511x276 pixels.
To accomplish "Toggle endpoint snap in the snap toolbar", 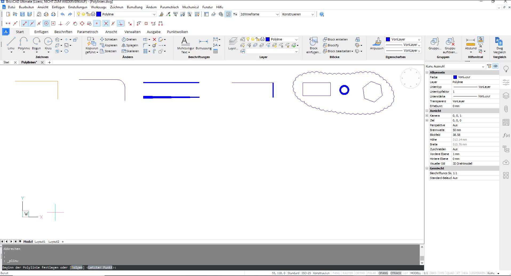I will [25, 23].
